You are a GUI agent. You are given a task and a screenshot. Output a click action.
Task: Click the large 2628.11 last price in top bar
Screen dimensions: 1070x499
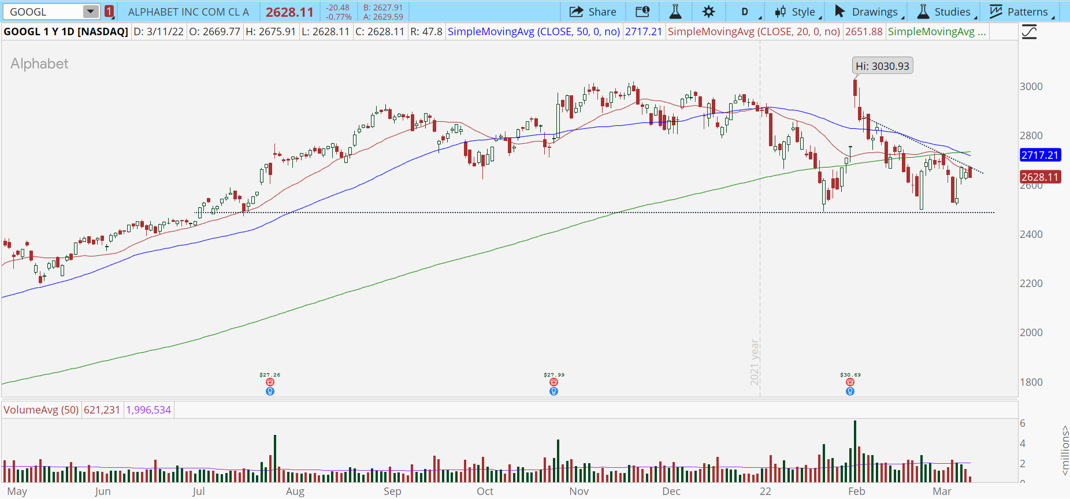point(289,12)
